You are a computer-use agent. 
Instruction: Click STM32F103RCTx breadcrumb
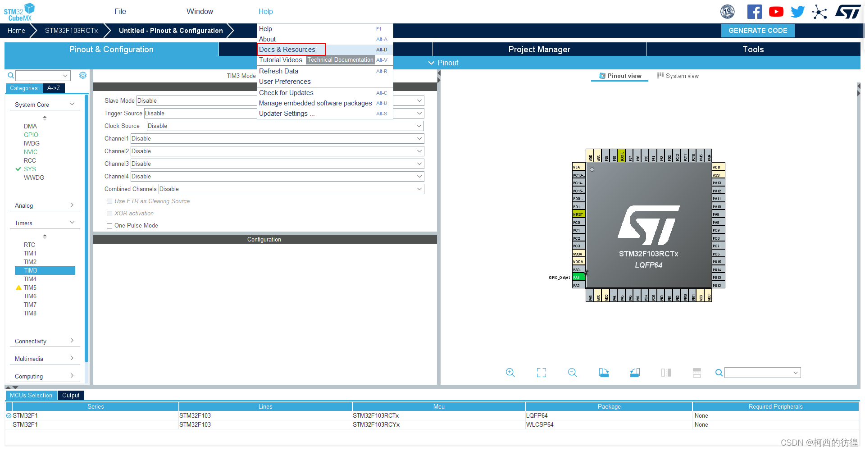point(72,31)
